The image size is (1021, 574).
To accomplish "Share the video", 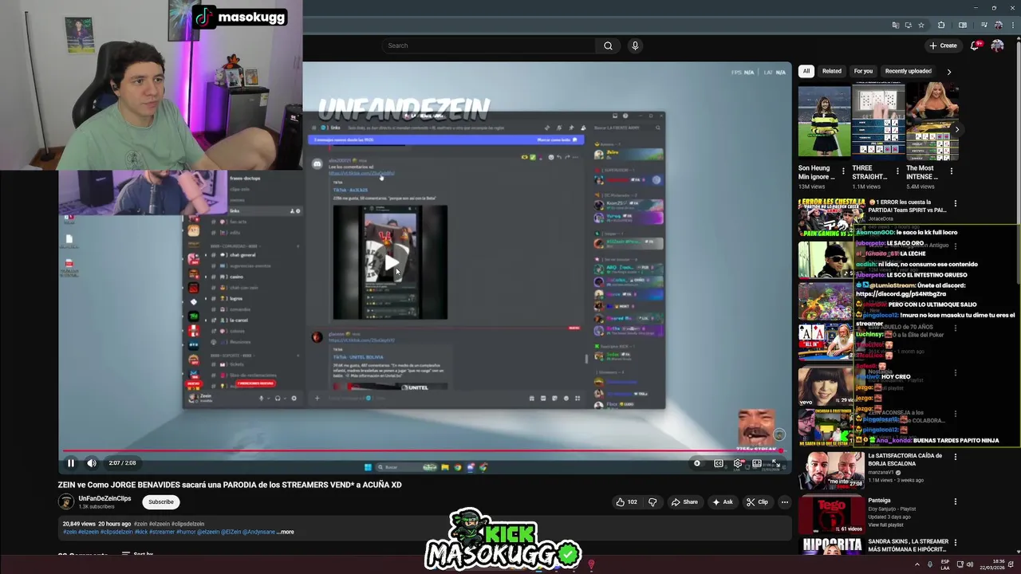I will coord(684,502).
